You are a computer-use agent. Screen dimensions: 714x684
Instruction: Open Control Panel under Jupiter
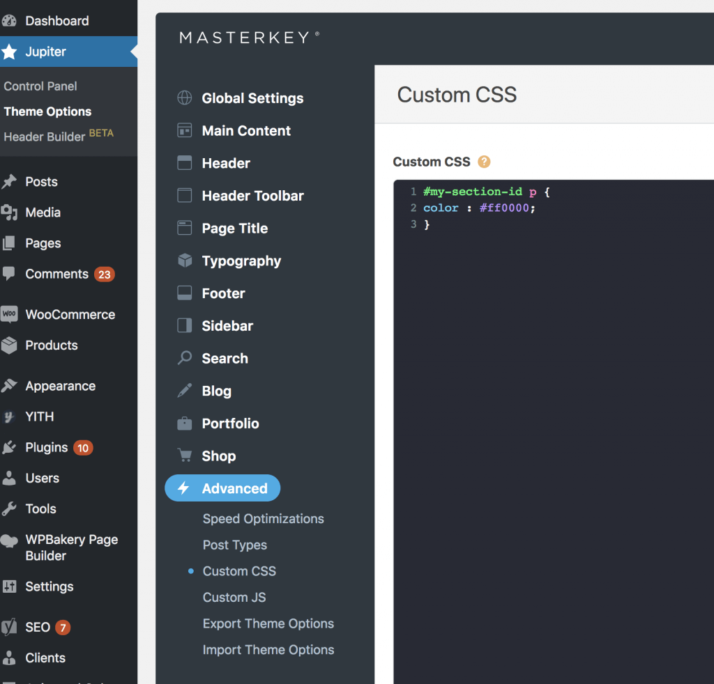[40, 86]
